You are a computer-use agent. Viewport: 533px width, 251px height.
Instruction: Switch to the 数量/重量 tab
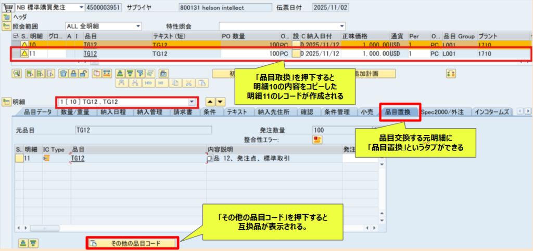point(75,113)
